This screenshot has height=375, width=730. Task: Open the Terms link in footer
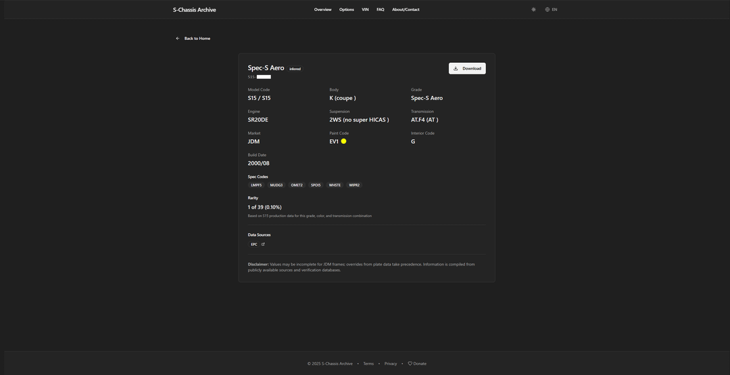pos(368,364)
